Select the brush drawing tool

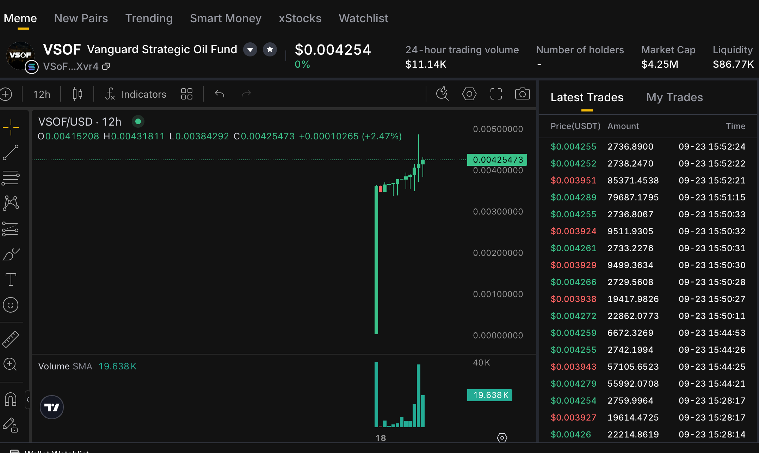click(x=11, y=254)
